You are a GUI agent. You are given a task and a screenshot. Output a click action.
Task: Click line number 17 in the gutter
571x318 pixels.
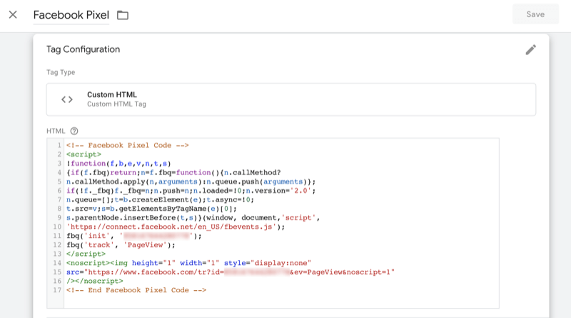click(57, 290)
